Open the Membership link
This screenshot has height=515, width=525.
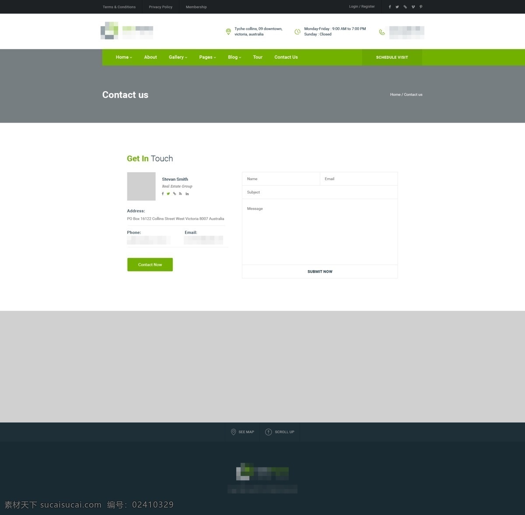[x=196, y=7]
